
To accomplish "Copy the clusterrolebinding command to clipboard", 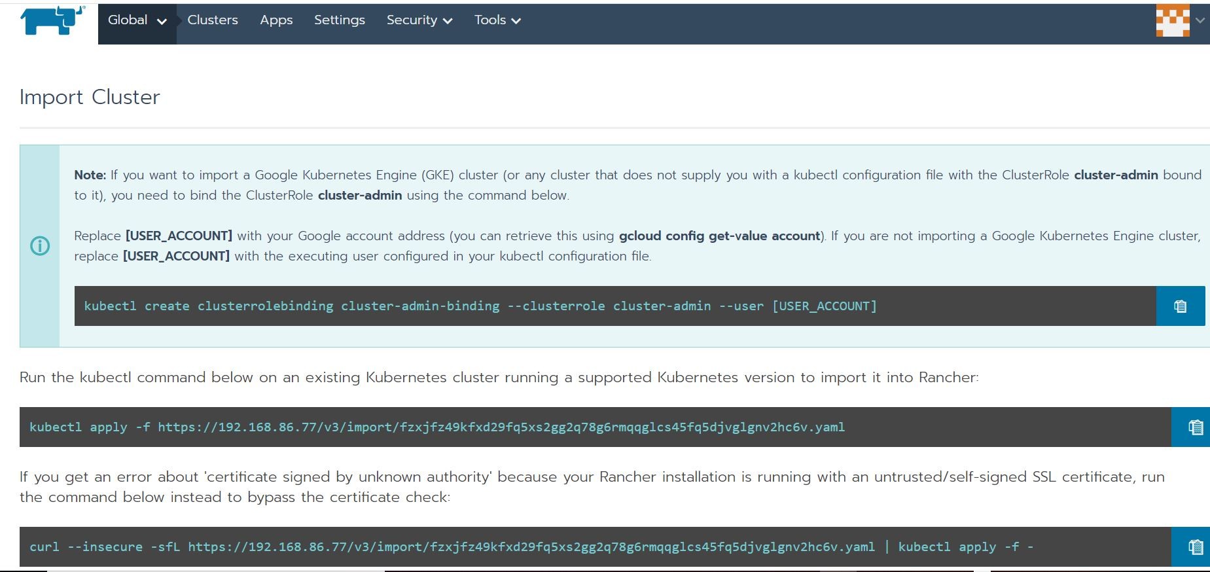I will [x=1180, y=306].
